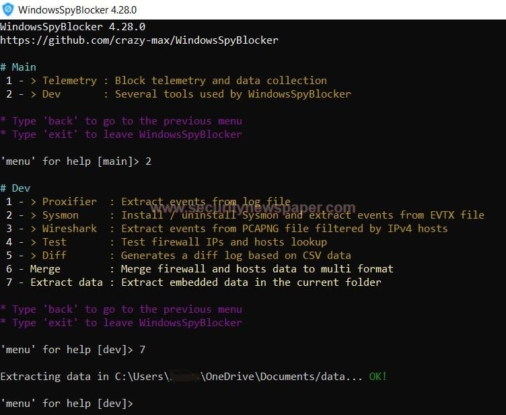Open the github.com/crazy-max/WindowsSpyBlocker URL
This screenshot has height=415, width=506.
139,40
